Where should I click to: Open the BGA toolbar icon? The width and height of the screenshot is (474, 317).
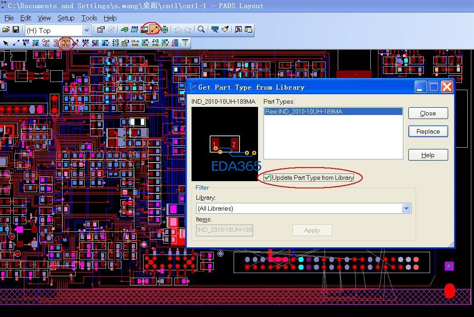pyautogui.click(x=164, y=29)
